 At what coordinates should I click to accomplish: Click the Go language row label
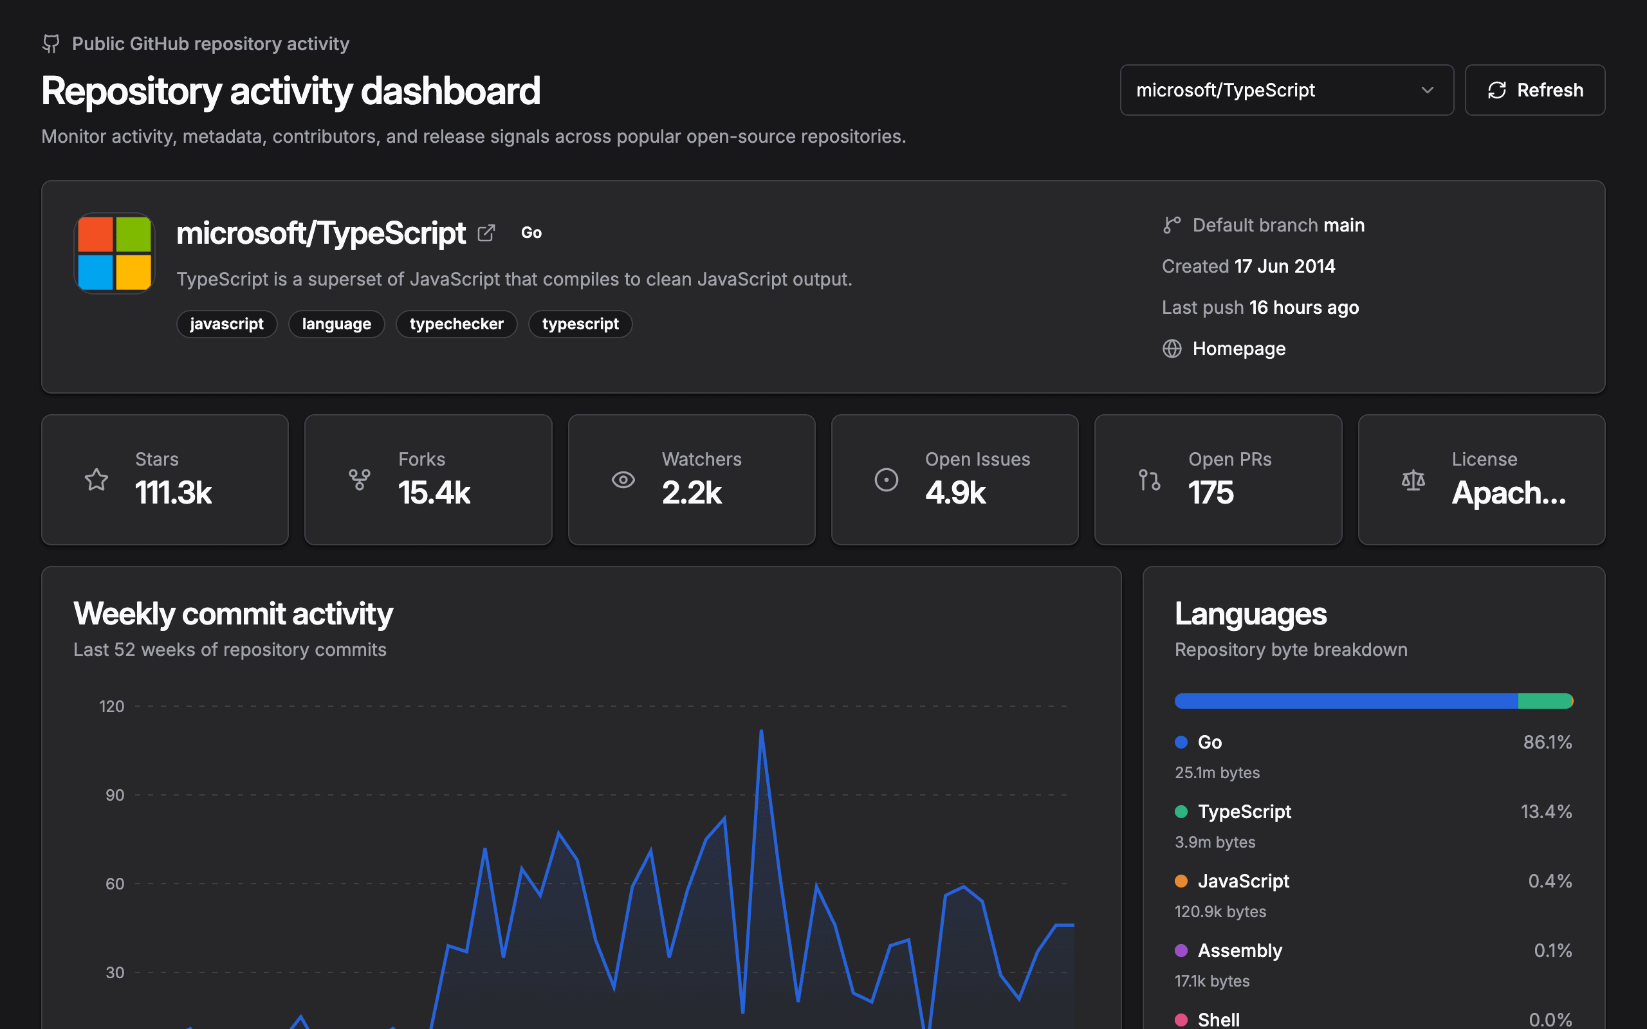(1210, 742)
